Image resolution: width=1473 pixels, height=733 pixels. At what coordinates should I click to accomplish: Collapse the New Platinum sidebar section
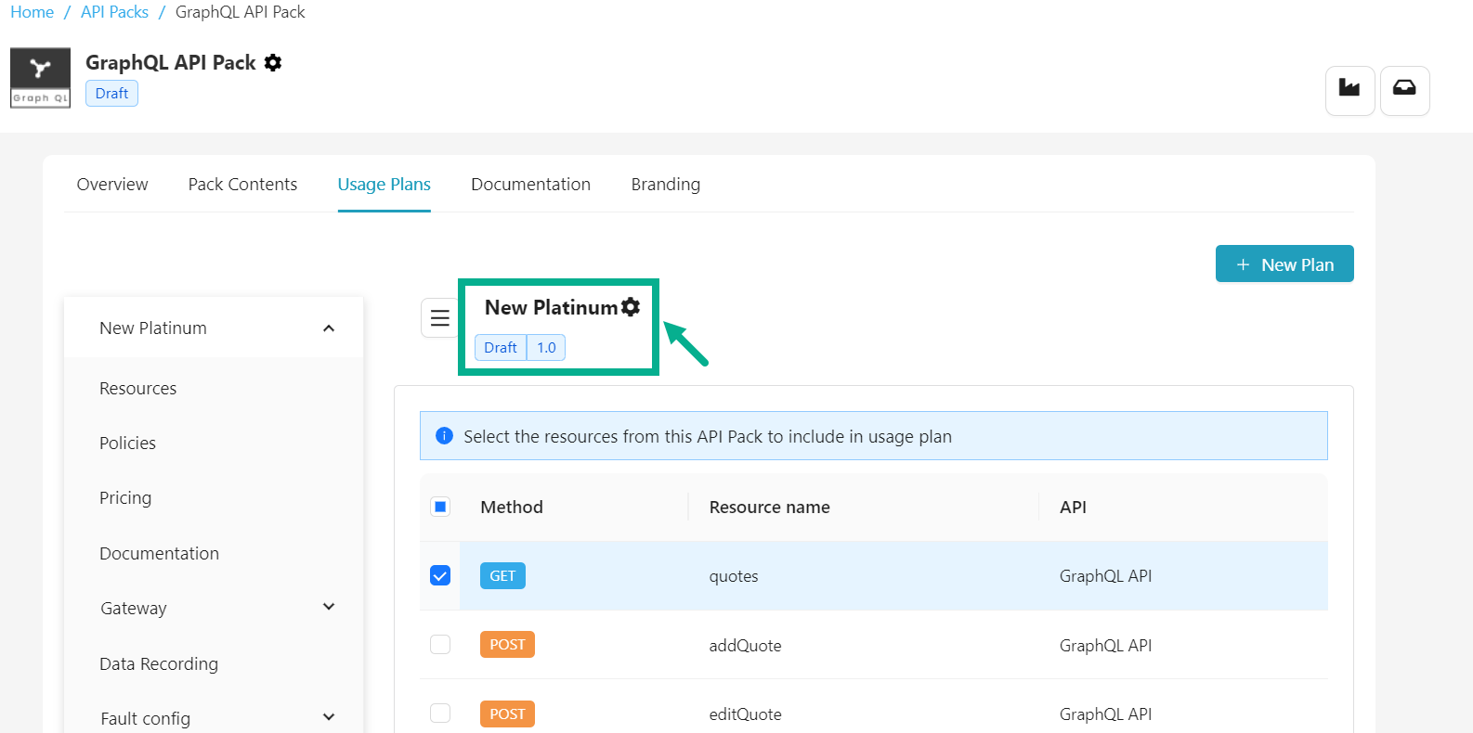point(329,328)
